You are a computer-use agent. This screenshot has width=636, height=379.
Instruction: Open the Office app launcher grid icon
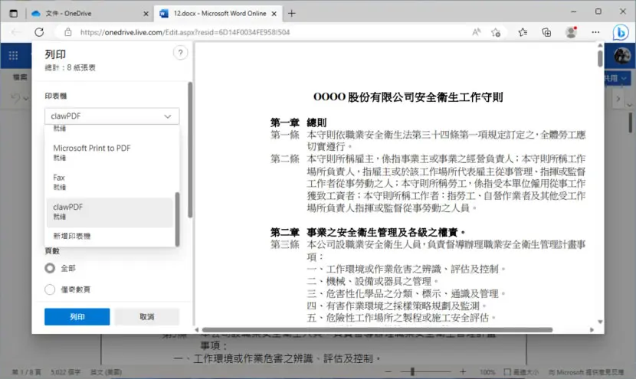tap(13, 55)
